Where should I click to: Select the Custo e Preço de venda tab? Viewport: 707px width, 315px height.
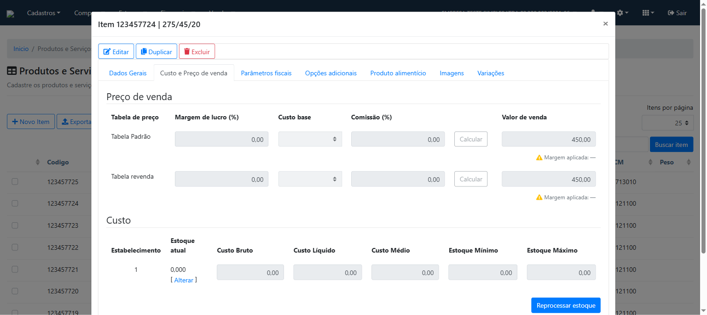coord(194,73)
